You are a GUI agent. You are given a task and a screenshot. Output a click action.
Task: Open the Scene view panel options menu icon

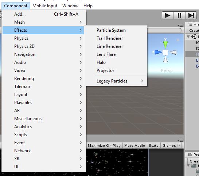tap(180, 26)
